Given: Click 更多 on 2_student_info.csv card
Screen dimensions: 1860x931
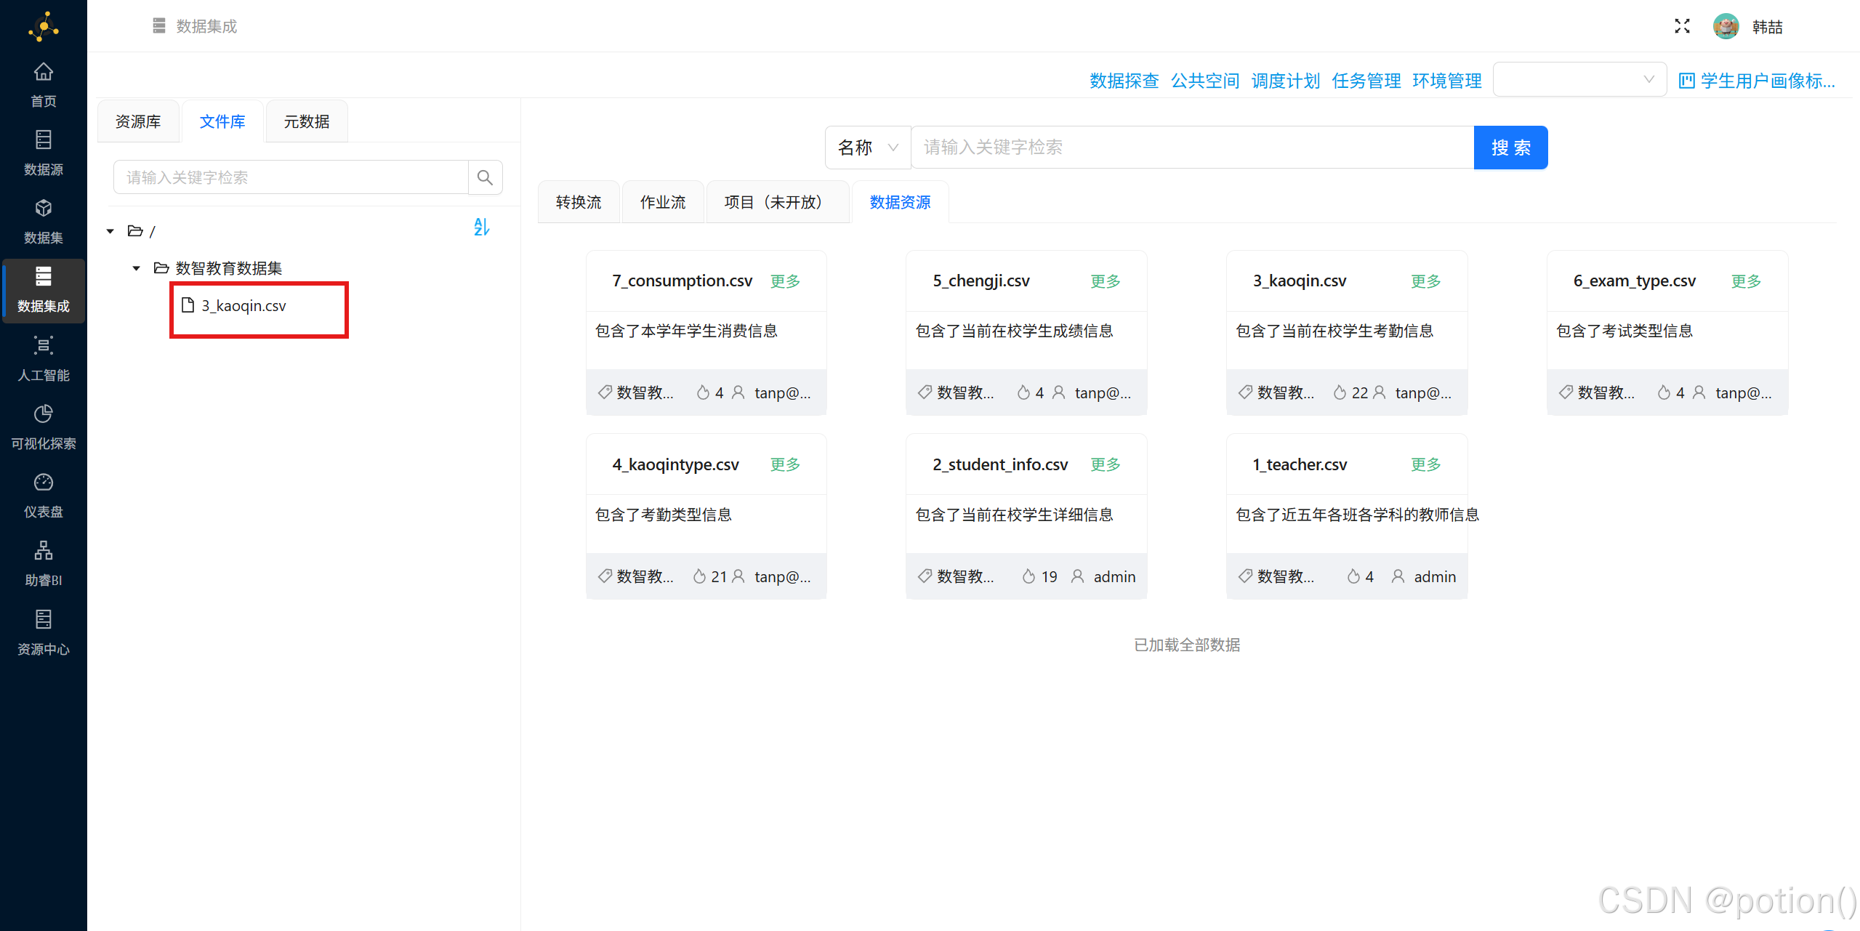Looking at the screenshot, I should tap(1106, 464).
